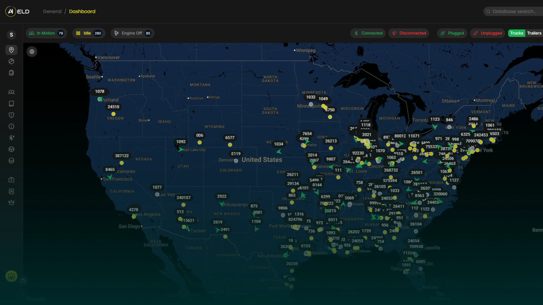Screen dimensions: 543x305
Task: Select the tablet devices icon
Action: point(11,104)
